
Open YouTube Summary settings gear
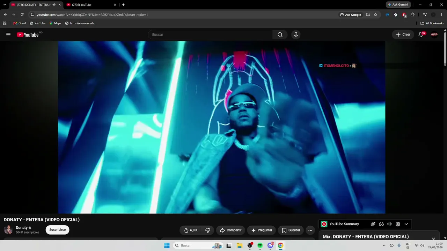[398, 224]
